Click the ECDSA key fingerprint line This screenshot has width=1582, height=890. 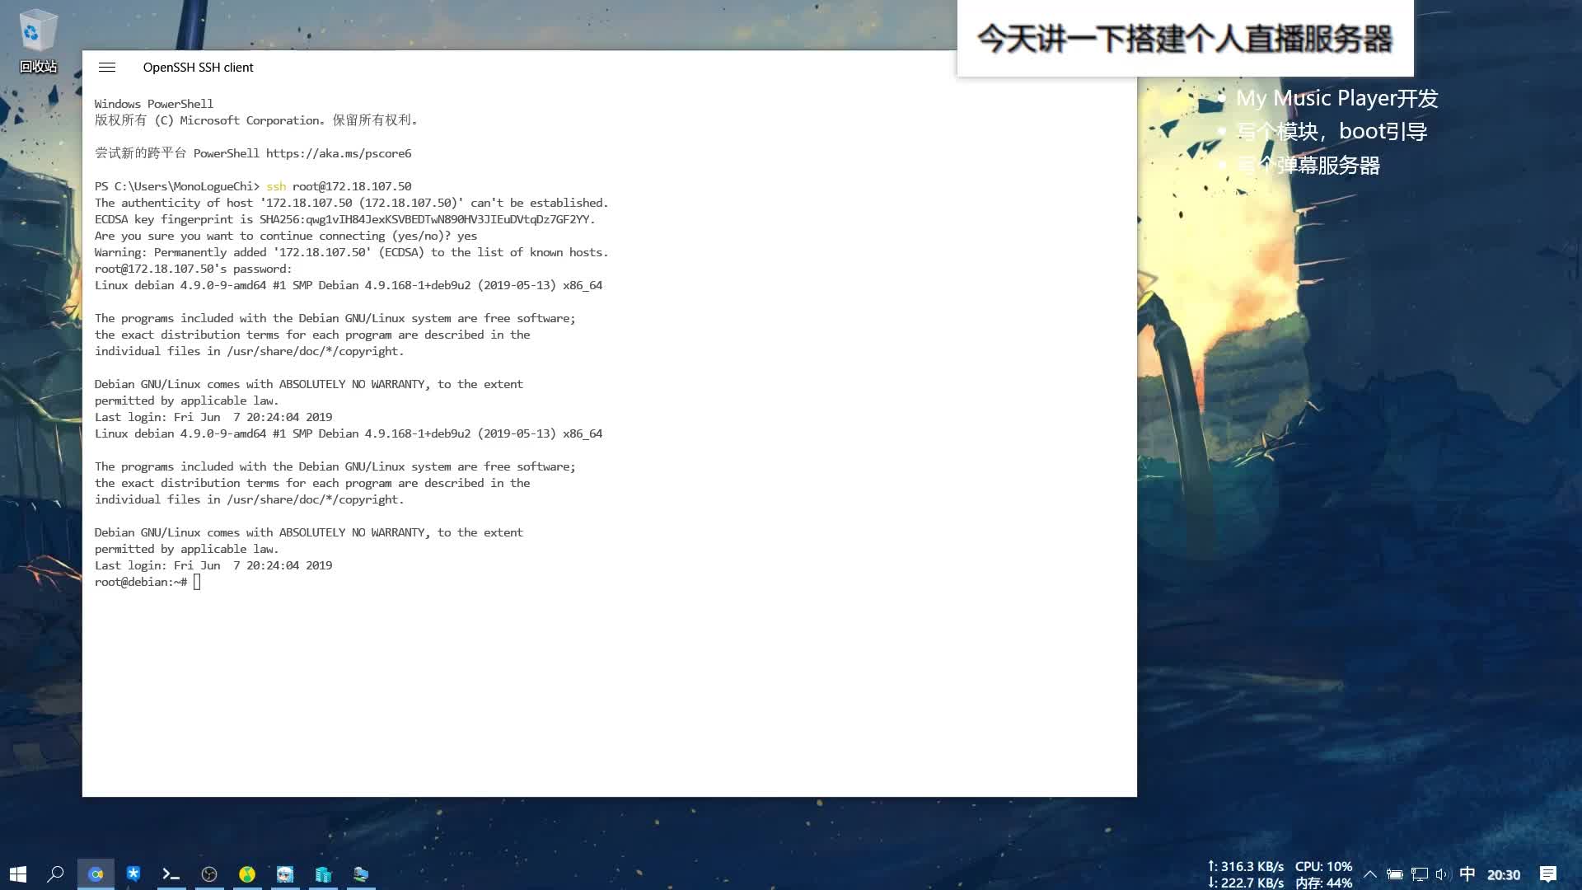click(344, 219)
